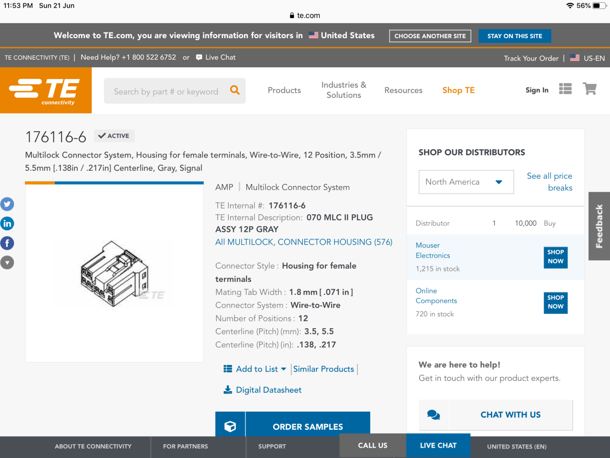The image size is (610, 458).
Task: Open Online Components distributor link
Action: [x=436, y=296]
